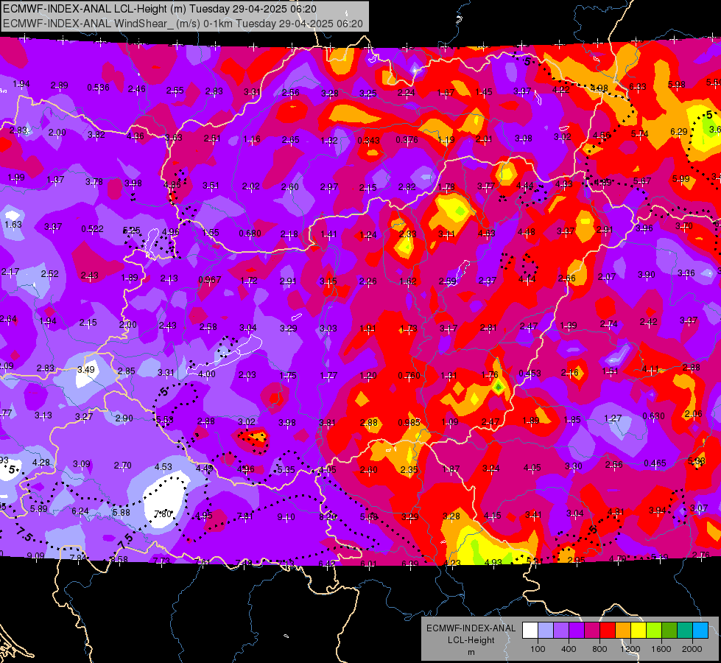Click the legend tick label 800

coord(599,649)
